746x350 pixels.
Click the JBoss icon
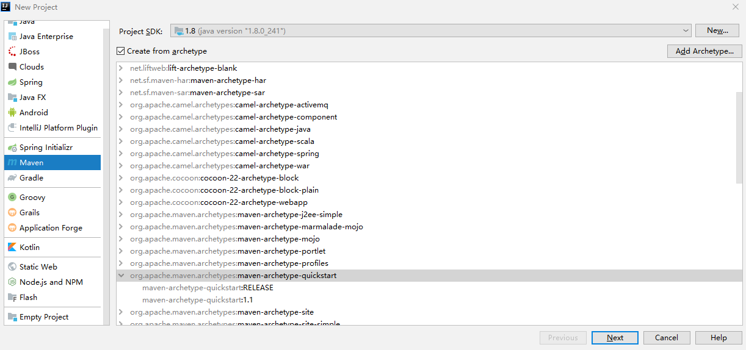[12, 52]
